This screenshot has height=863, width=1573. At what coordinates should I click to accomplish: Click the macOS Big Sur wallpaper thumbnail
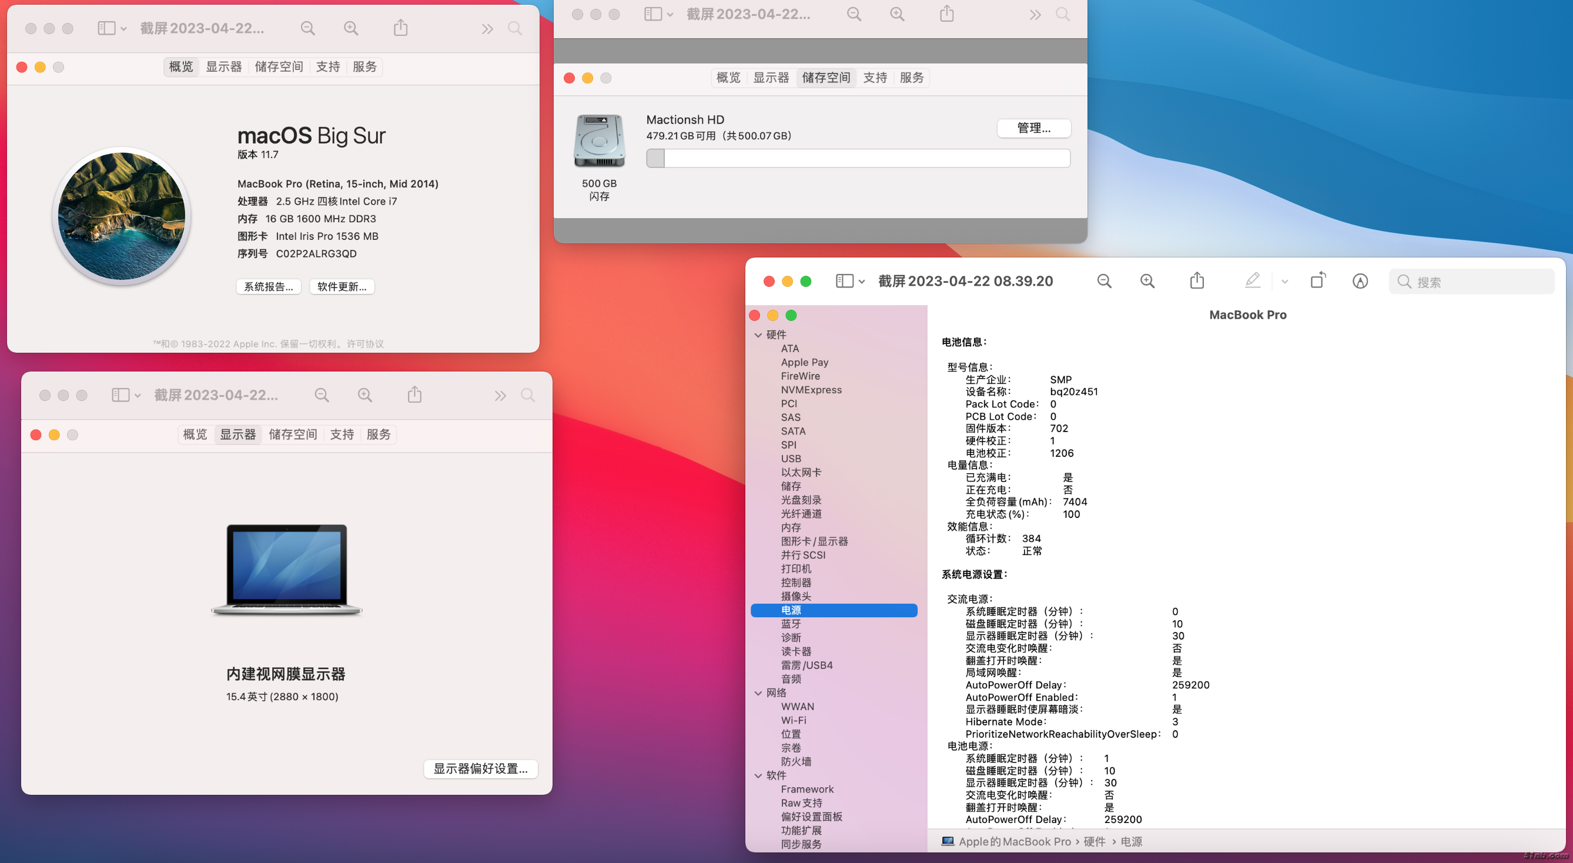click(x=122, y=216)
